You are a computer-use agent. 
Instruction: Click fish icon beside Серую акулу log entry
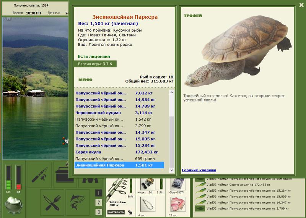pos(200,184)
